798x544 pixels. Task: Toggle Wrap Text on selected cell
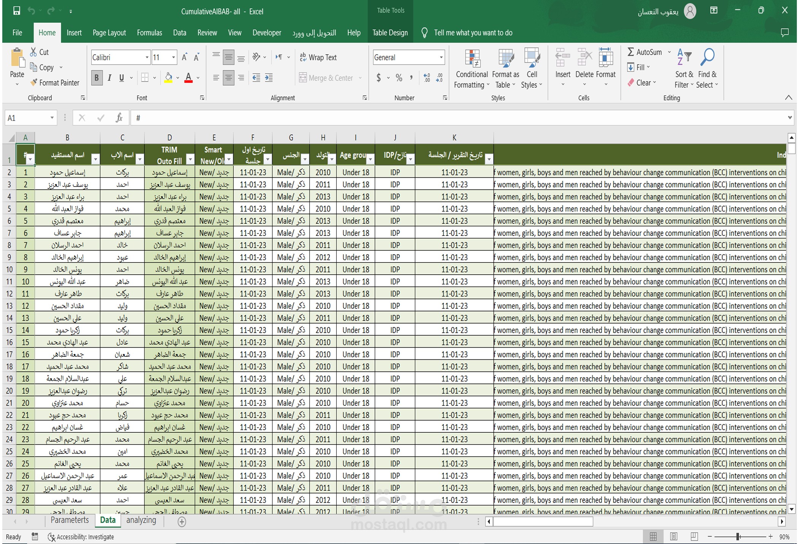click(318, 57)
